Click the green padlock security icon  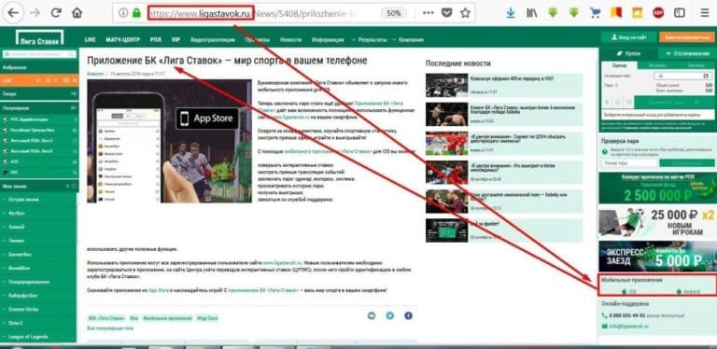136,13
